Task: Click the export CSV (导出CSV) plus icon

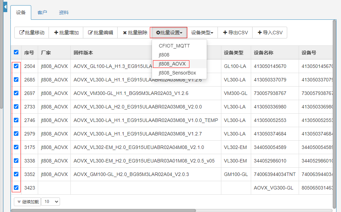Action: tap(225, 33)
